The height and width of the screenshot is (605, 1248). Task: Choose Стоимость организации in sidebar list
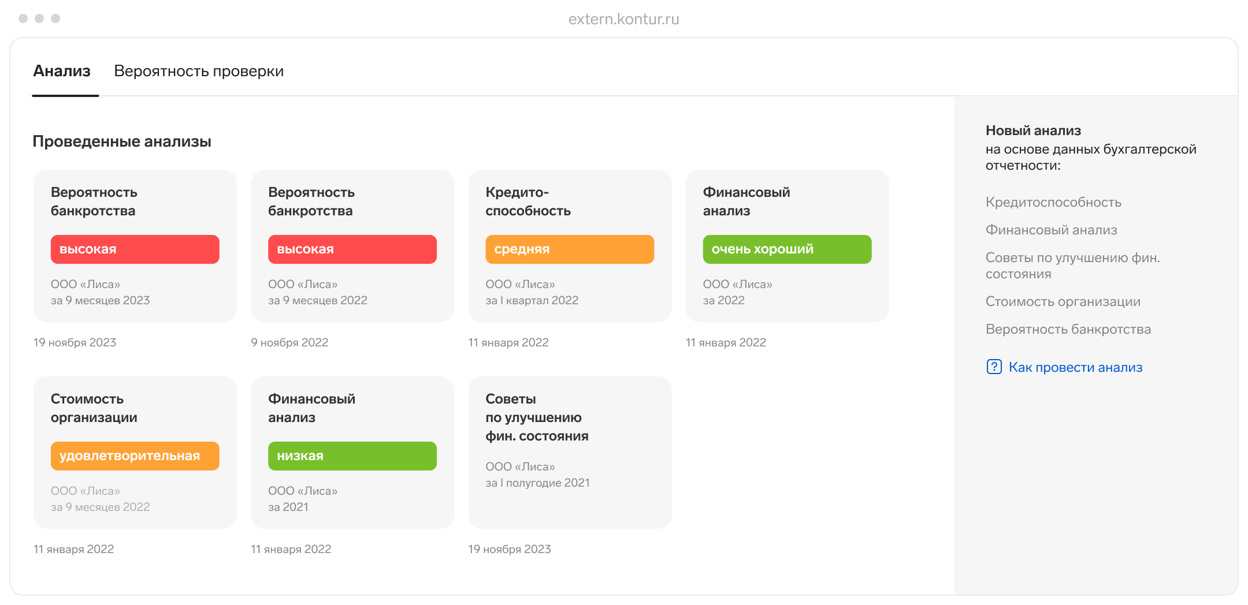(x=1063, y=301)
